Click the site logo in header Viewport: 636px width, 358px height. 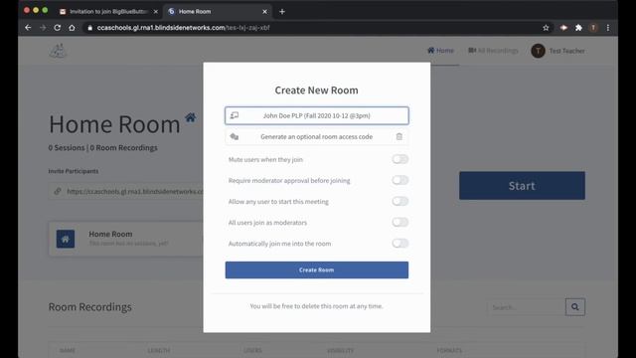pos(58,51)
